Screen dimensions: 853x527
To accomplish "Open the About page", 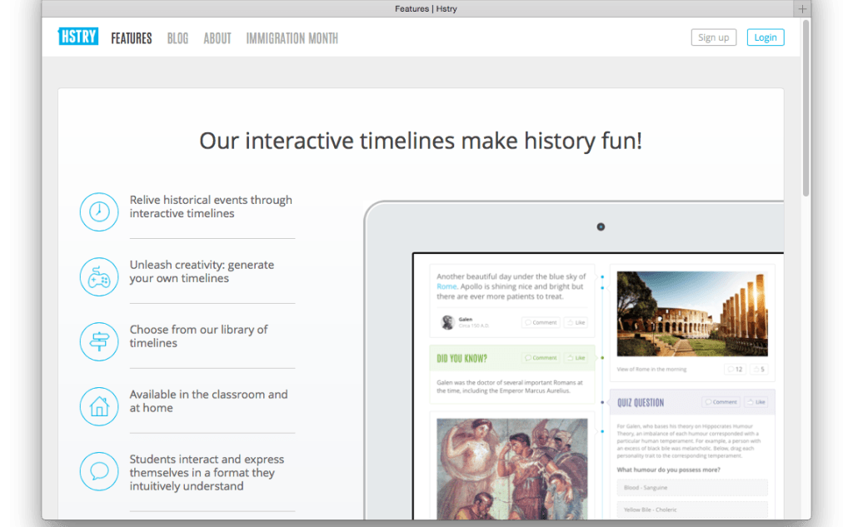I will 217,38.
